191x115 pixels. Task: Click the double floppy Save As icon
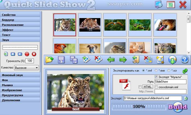74,60
